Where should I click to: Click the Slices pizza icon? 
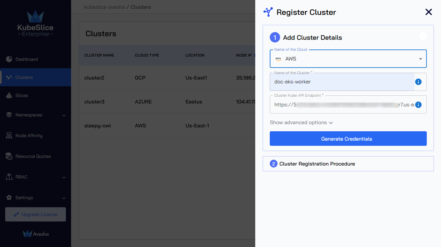tap(9, 95)
